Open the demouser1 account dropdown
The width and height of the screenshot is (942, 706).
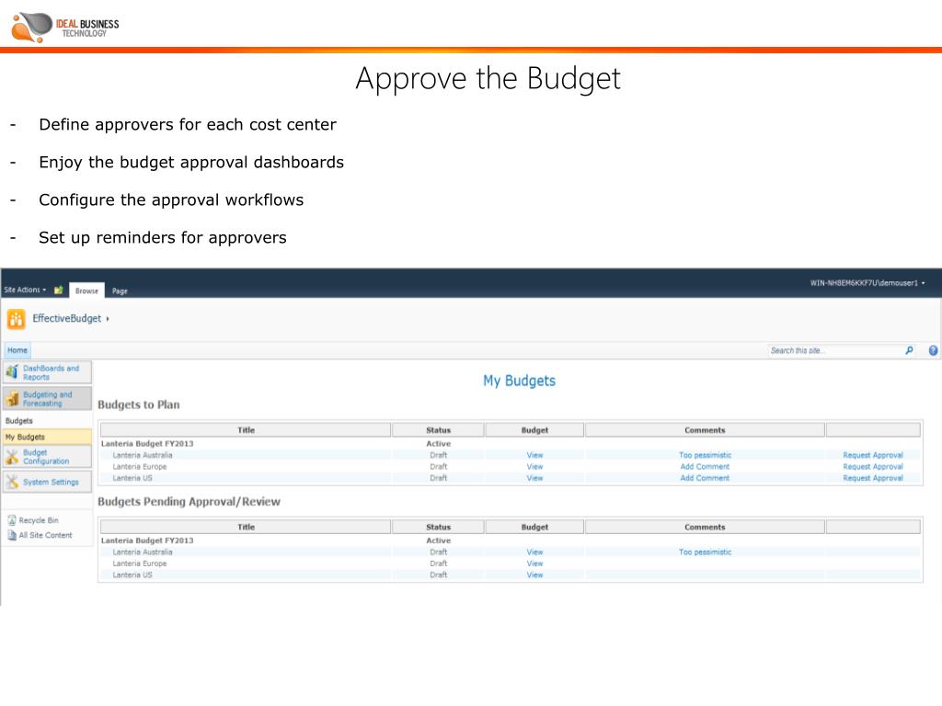[867, 283]
